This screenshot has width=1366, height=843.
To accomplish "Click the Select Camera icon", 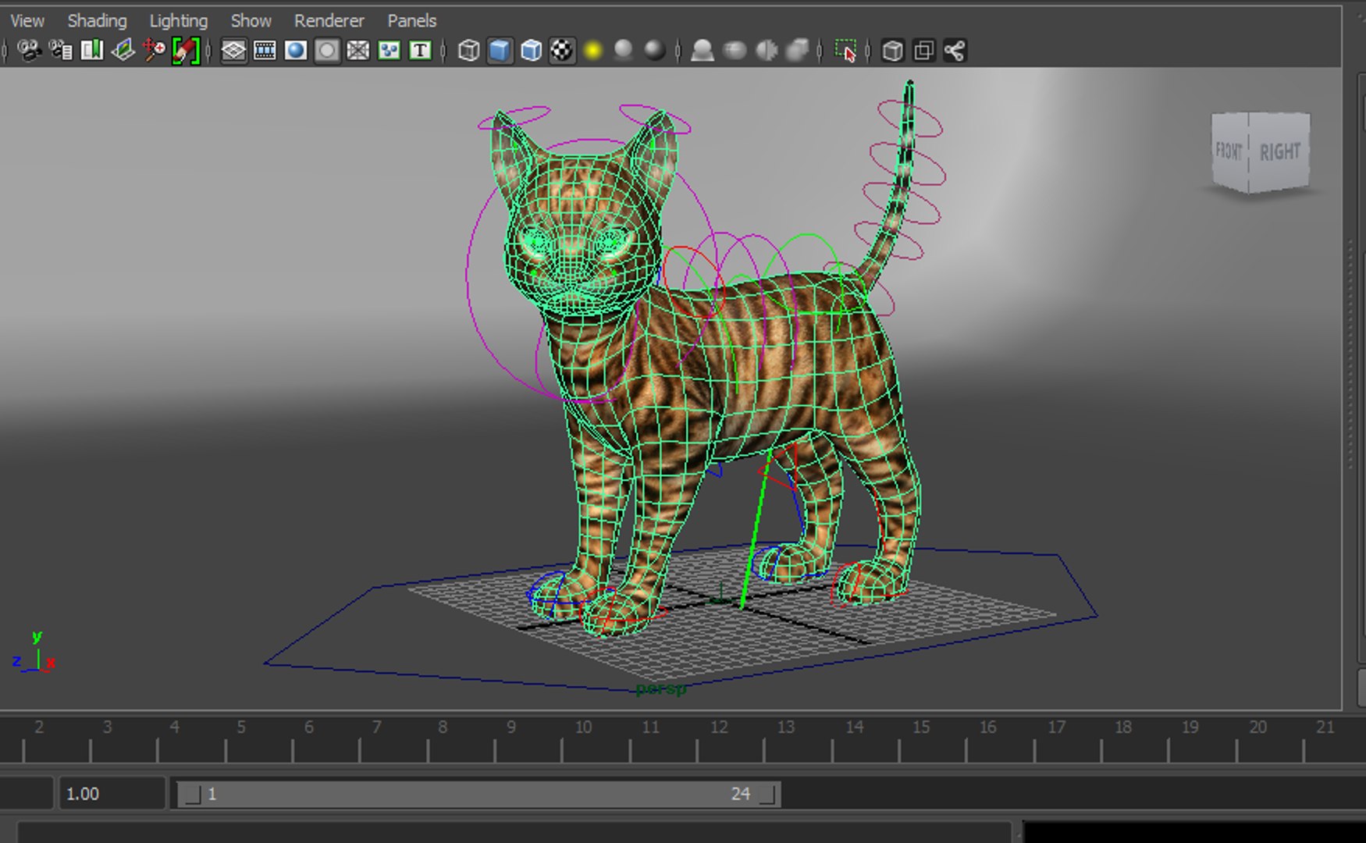I will (x=30, y=51).
